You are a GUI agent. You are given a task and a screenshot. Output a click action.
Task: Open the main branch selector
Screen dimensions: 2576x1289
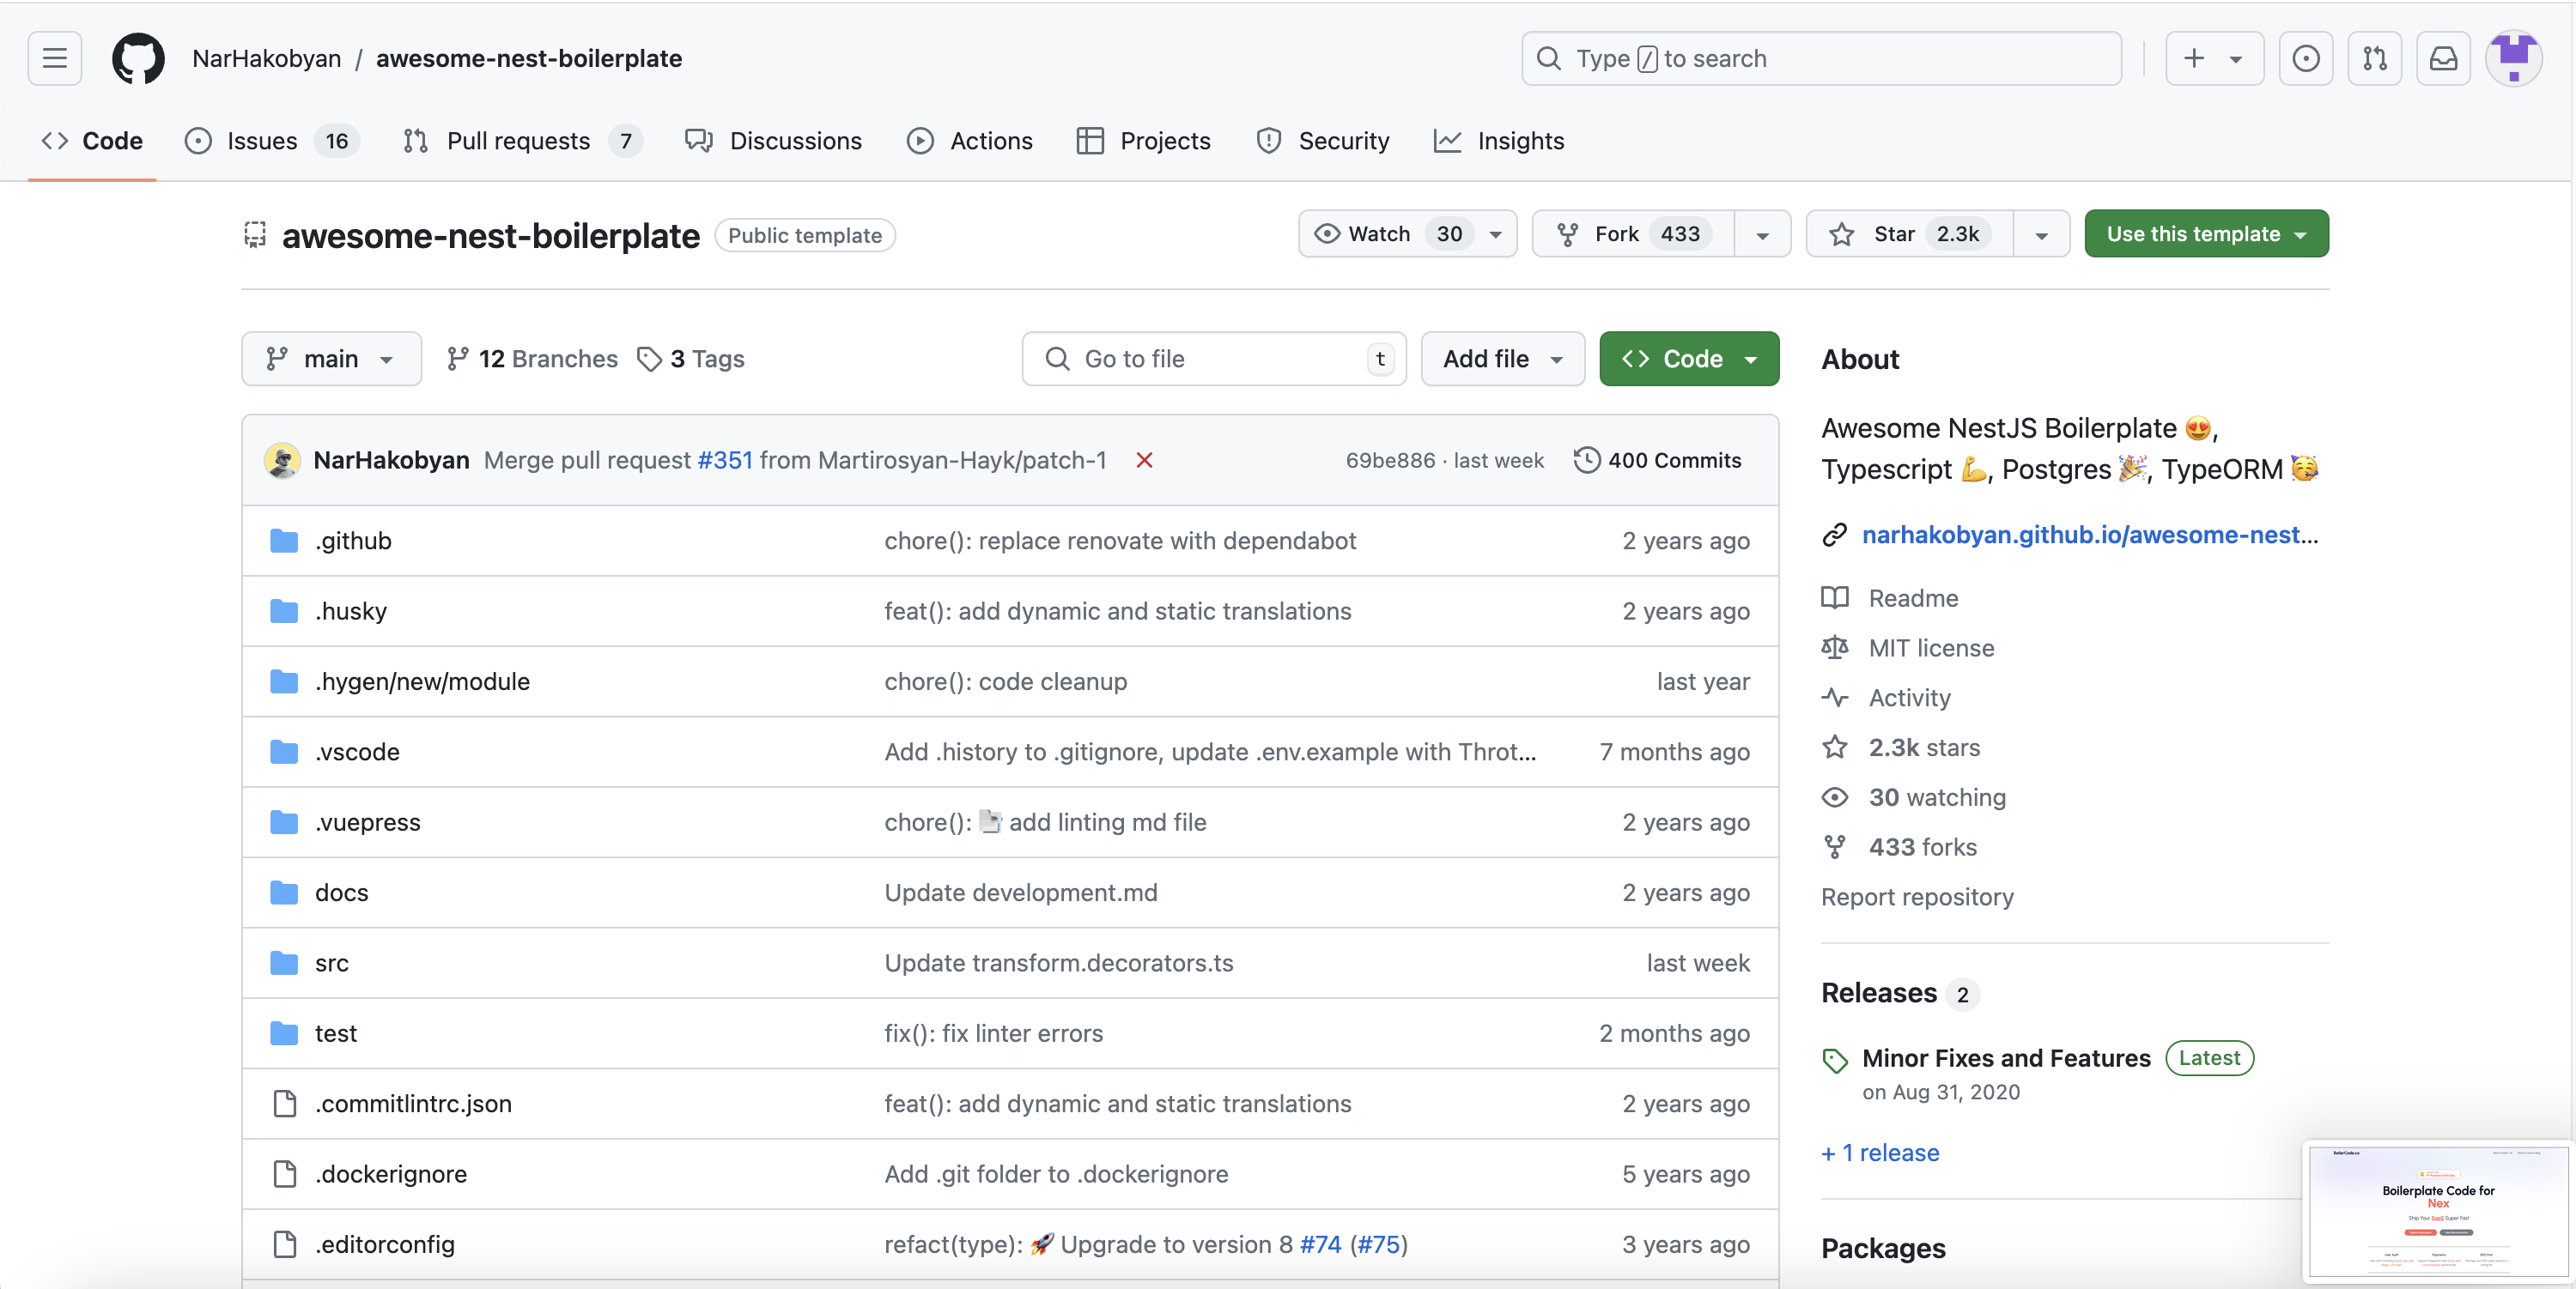[331, 359]
